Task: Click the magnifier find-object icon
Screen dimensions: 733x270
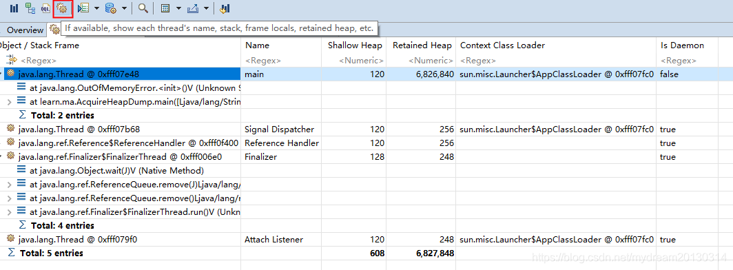Action: (x=143, y=8)
